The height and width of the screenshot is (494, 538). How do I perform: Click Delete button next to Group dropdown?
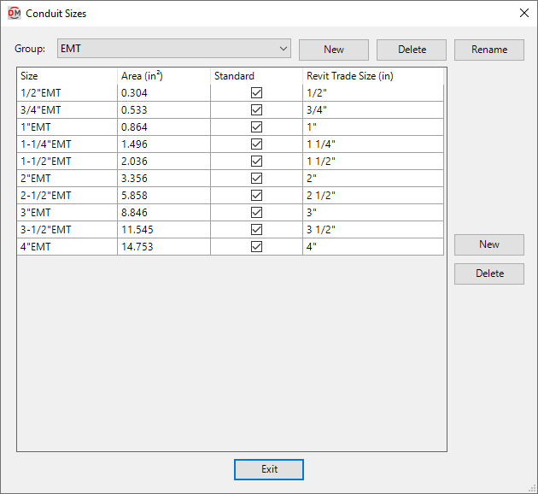[x=412, y=50]
